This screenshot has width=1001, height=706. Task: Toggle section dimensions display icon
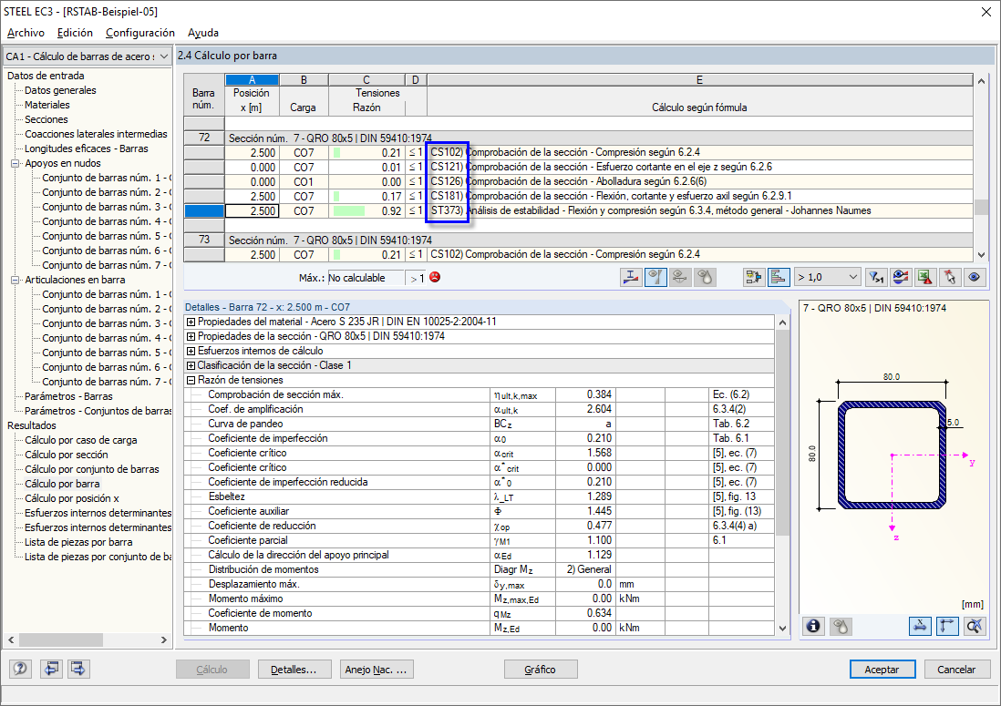920,626
